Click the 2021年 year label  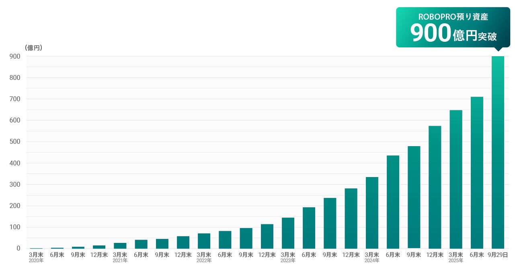120,261
